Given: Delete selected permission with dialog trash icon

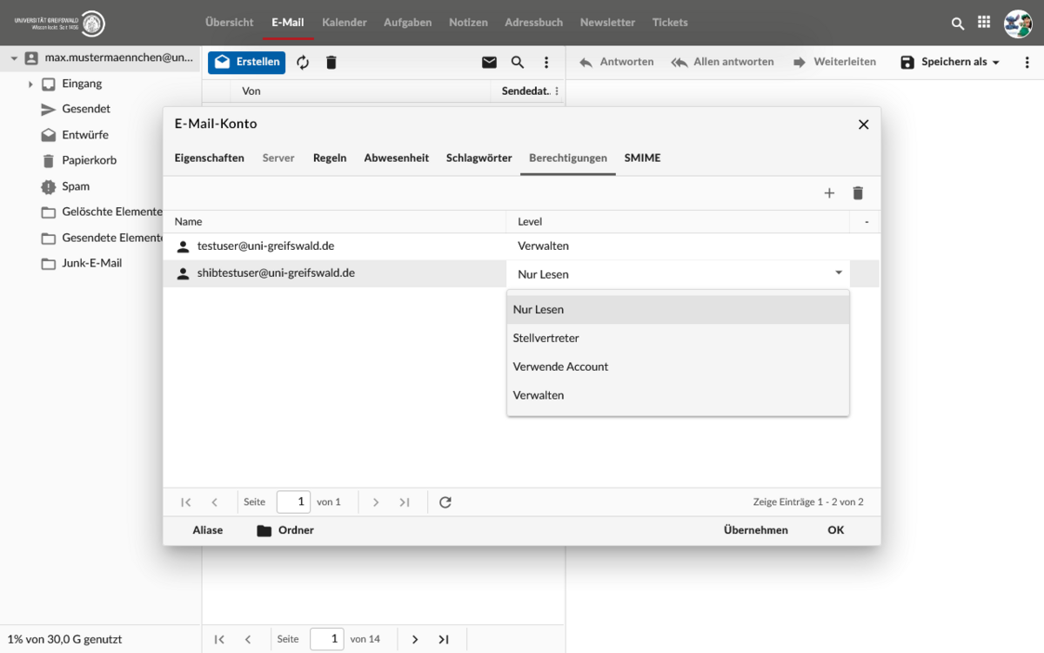Looking at the screenshot, I should pos(858,193).
